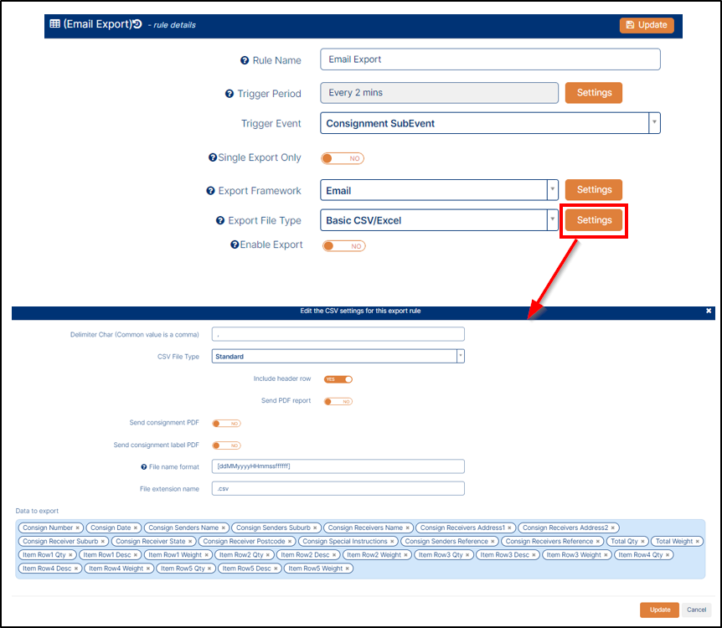This screenshot has height=628, width=722.
Task: Toggle Single Export Only switch
Action: coord(343,158)
